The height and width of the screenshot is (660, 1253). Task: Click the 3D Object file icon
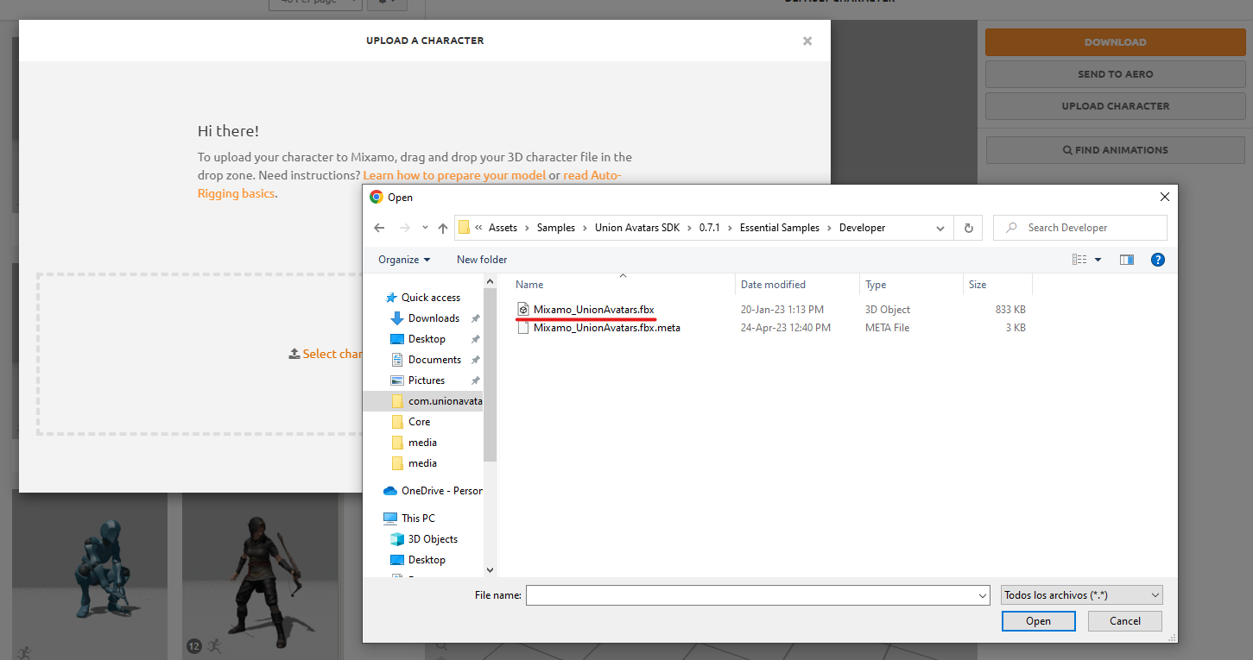tap(523, 310)
